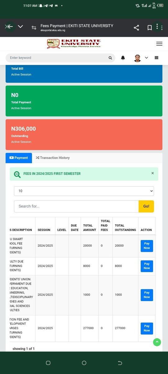This screenshot has width=168, height=374.
Task: Tap the Android home button
Action: coord(84,363)
